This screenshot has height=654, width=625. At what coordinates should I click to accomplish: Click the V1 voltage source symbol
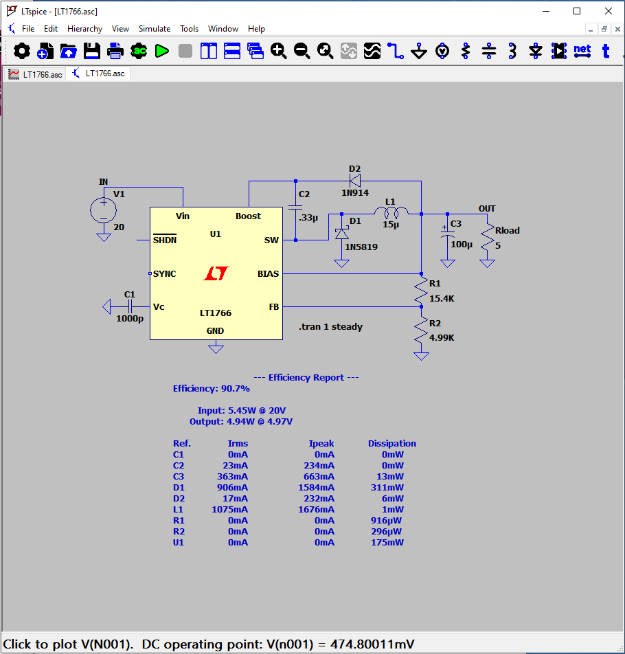(x=104, y=210)
